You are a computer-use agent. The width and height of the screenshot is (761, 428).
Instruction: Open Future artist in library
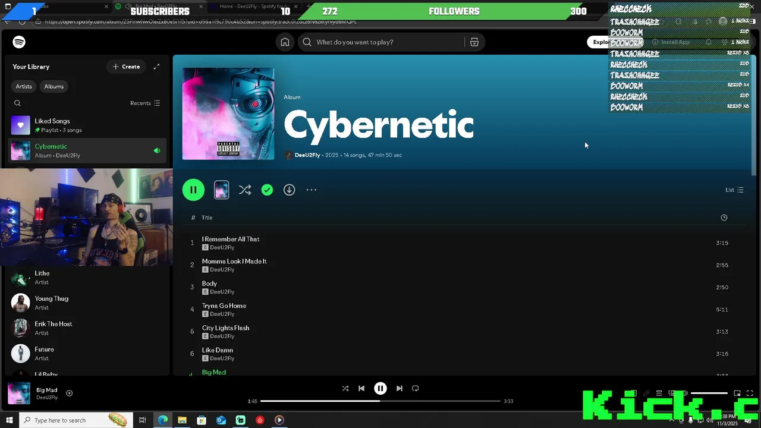(x=87, y=354)
